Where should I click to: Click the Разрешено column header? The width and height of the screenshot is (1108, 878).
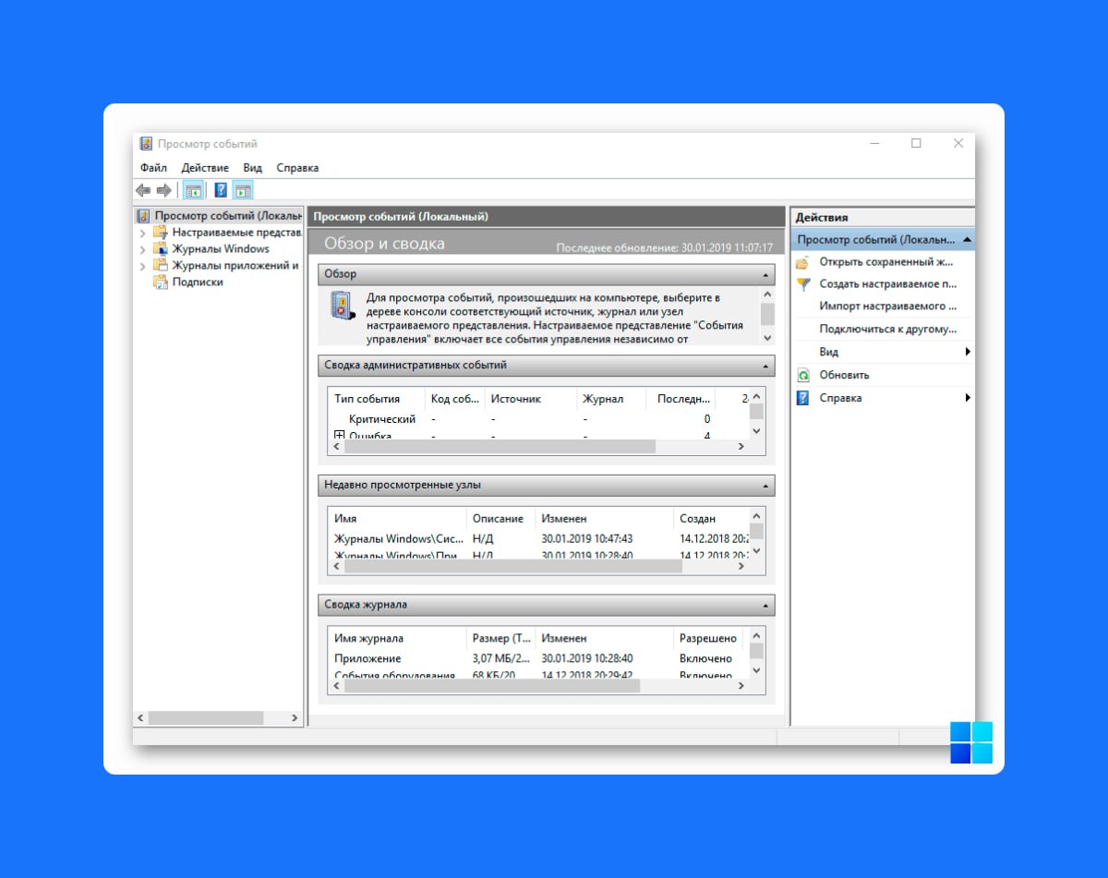pyautogui.click(x=708, y=638)
